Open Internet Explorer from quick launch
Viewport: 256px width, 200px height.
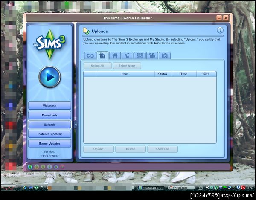pyautogui.click(x=25, y=188)
